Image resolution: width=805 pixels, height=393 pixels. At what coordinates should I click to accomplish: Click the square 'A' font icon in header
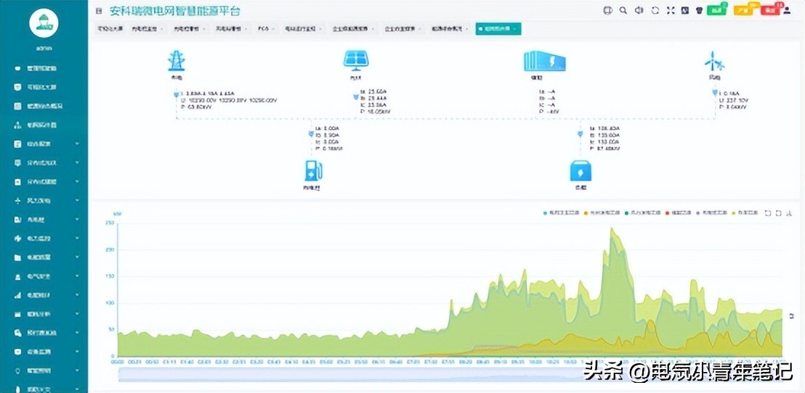684,10
